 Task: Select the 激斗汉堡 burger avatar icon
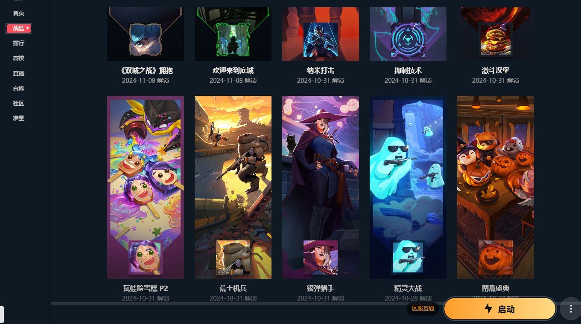[496, 40]
